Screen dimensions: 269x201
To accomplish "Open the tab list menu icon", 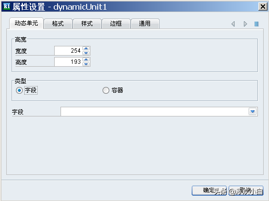I will [x=256, y=24].
